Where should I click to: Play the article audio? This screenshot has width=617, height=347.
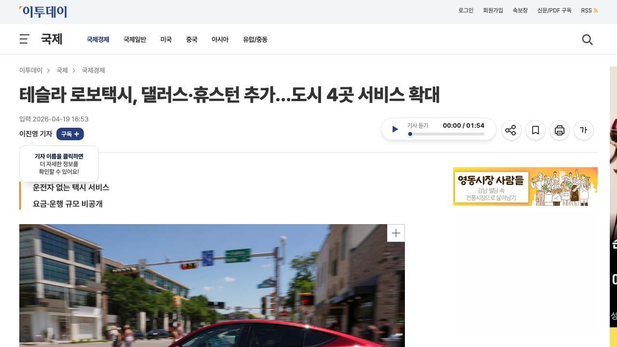click(x=395, y=129)
